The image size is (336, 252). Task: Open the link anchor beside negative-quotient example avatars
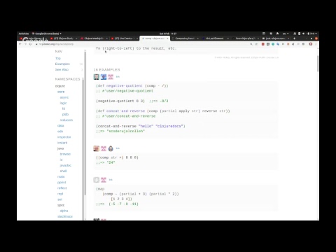click(118, 77)
